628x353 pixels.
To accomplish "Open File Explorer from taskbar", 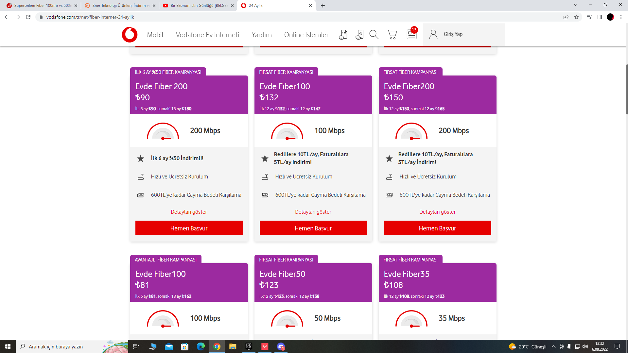I will (233, 346).
